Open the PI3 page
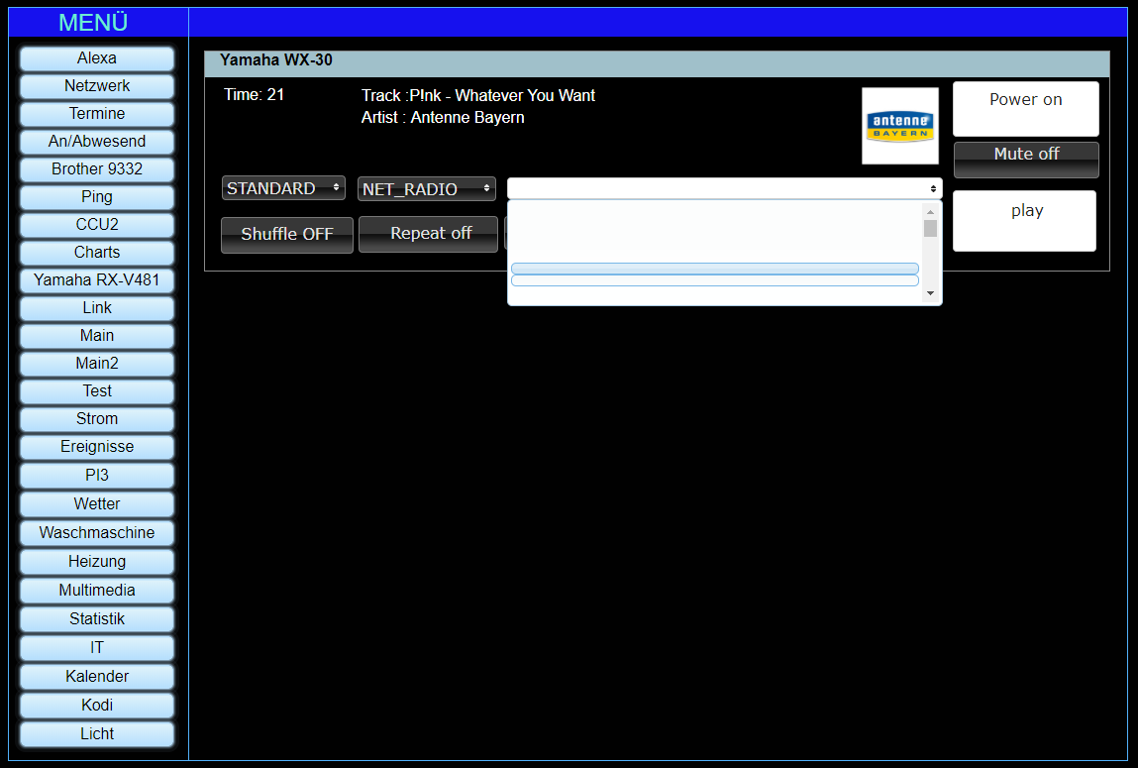 pyautogui.click(x=96, y=475)
